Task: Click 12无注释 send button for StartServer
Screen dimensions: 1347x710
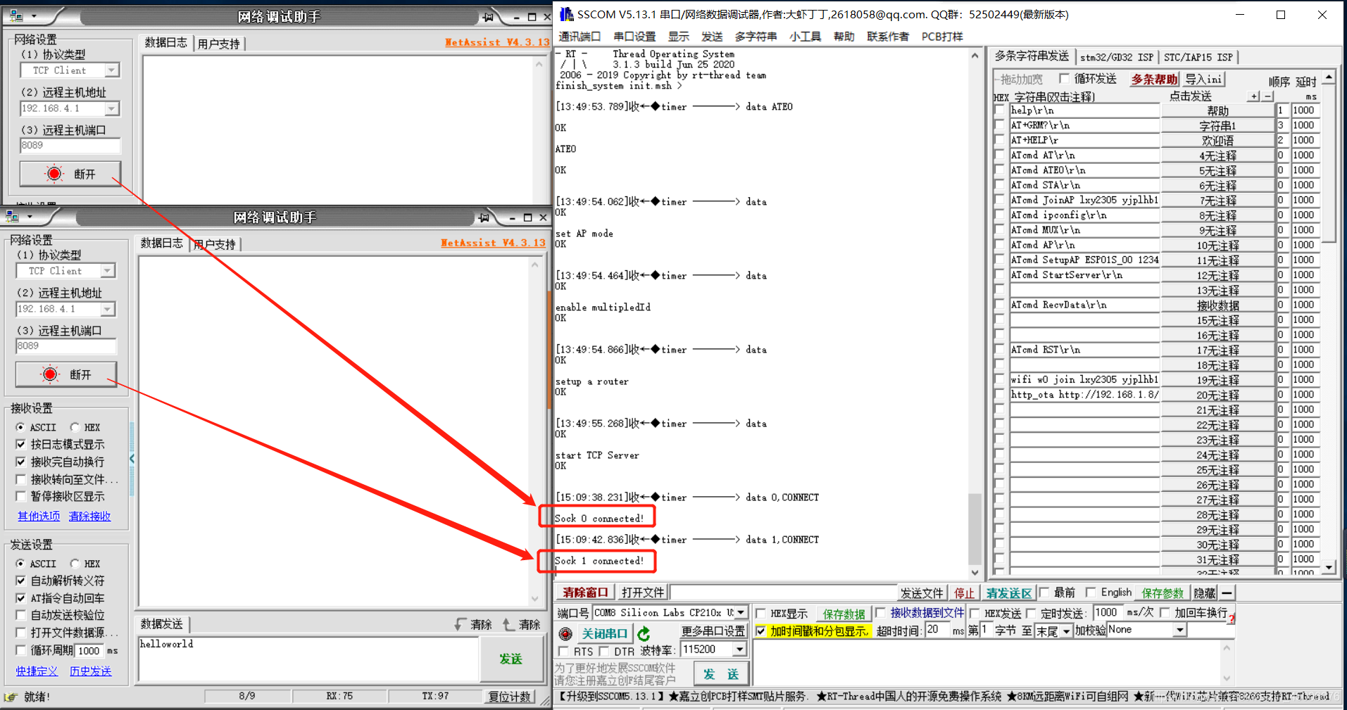Action: [x=1217, y=275]
